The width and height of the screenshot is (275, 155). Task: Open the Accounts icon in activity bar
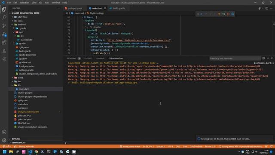coord(4,132)
